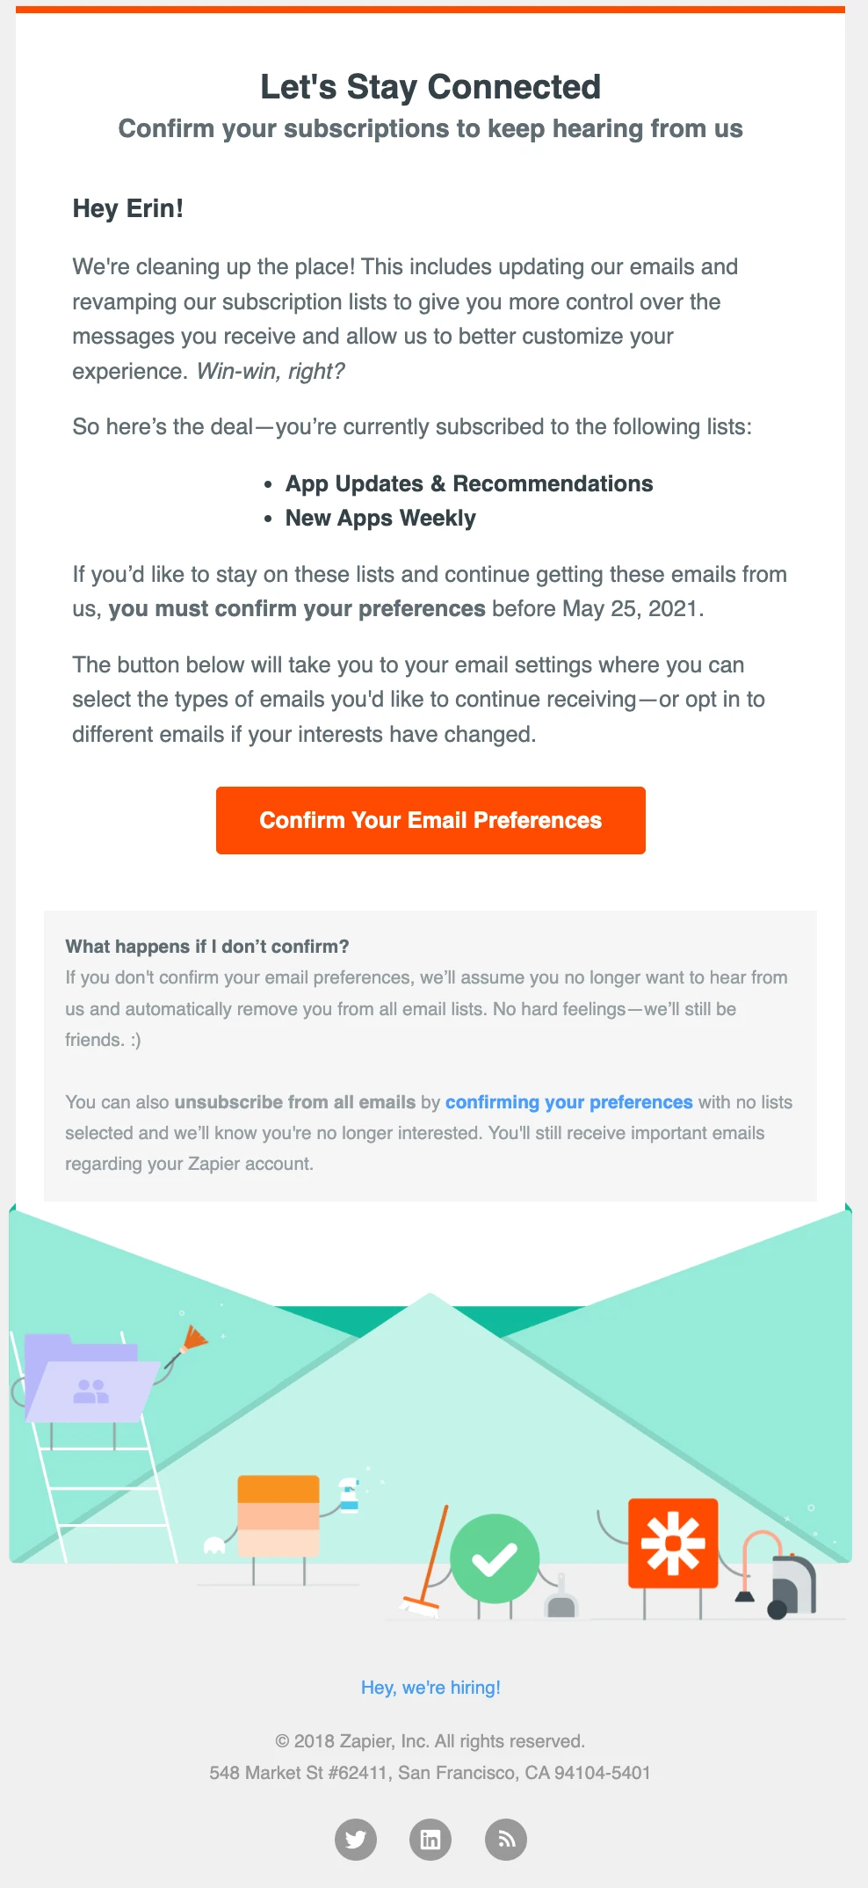Click the gray dustpan illustration
Image resolution: width=868 pixels, height=1888 pixels.
tap(561, 1600)
